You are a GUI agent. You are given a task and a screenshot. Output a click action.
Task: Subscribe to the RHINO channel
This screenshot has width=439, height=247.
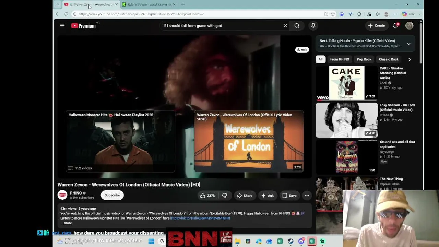tap(112, 195)
